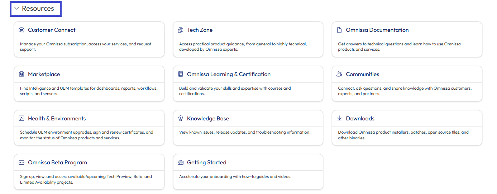Open the Health & Environments link
497x194 pixels.
coord(57,119)
